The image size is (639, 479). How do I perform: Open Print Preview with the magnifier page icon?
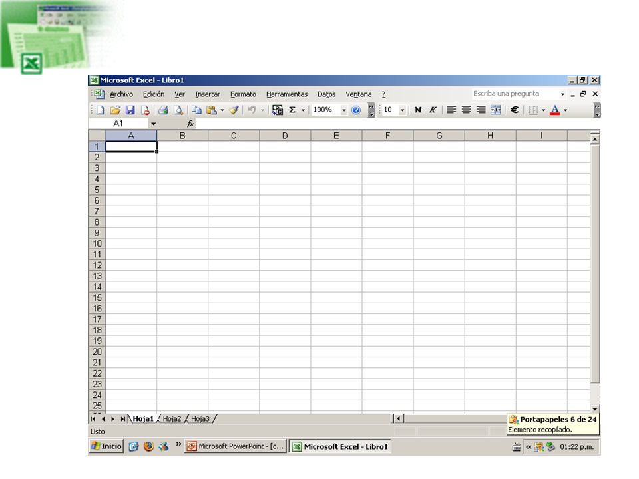point(178,110)
